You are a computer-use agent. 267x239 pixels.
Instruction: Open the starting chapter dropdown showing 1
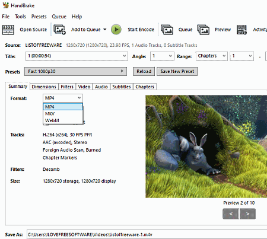coord(241,56)
